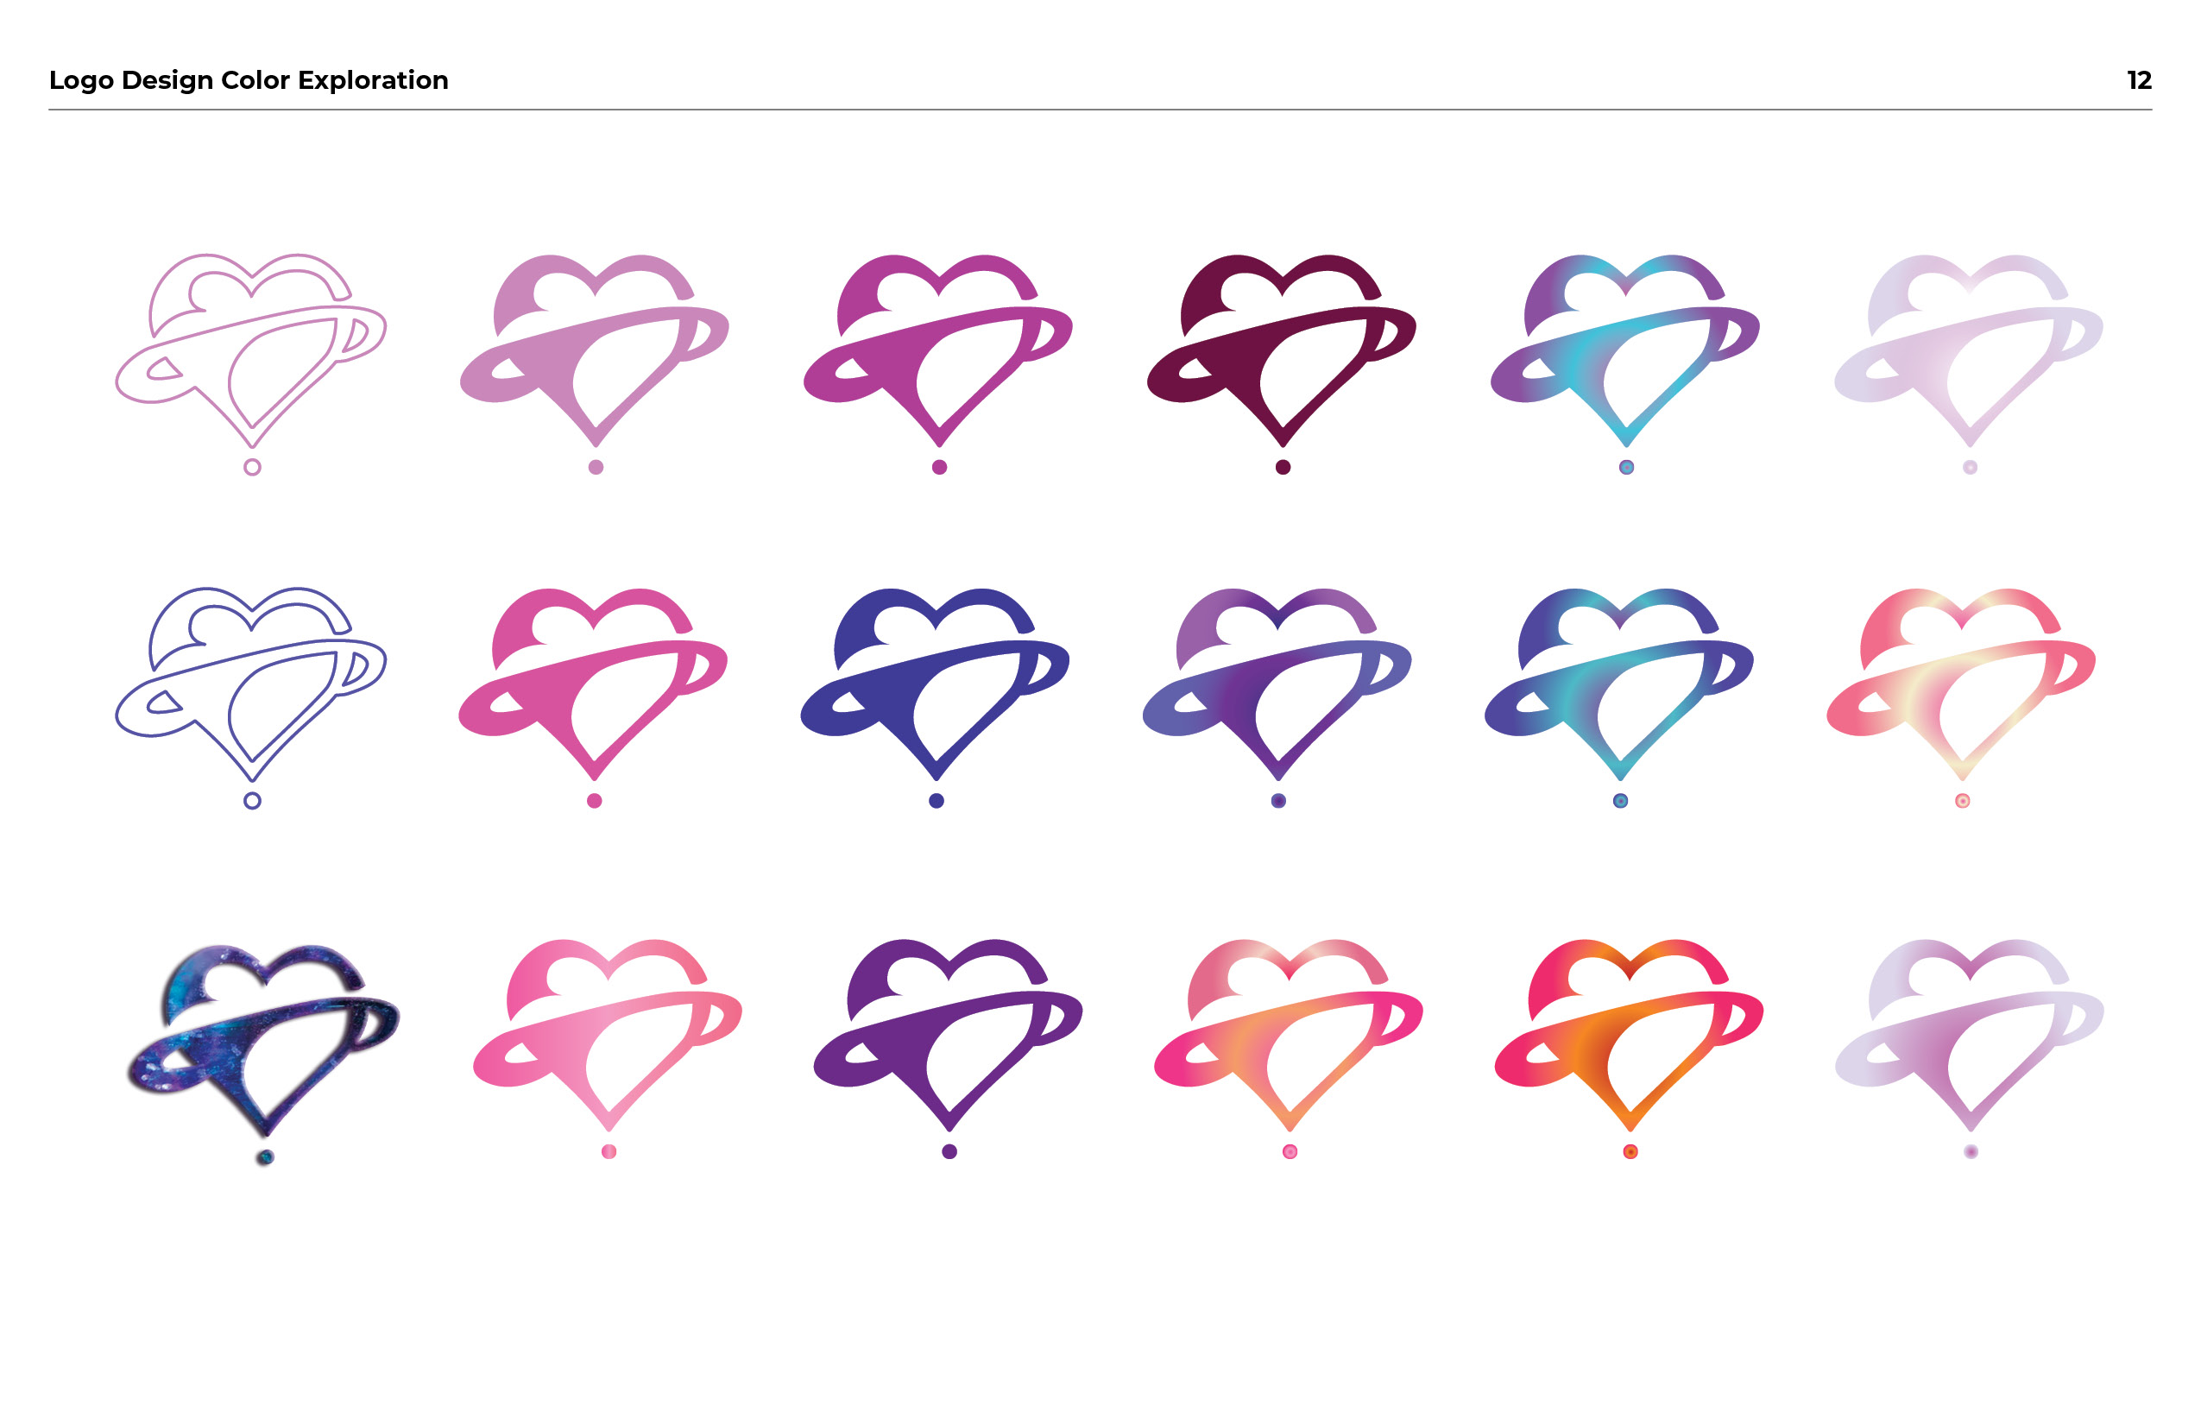2201x1424 pixels.
Task: Click the navy dot below blue heart
Action: [936, 801]
